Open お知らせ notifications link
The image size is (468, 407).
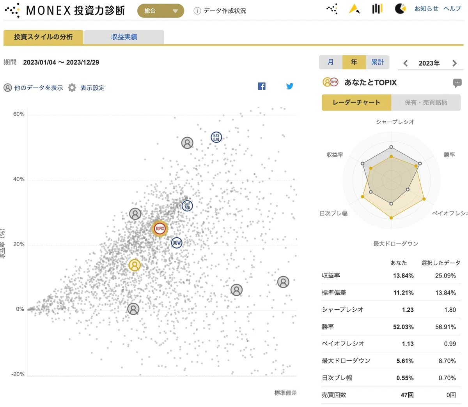pyautogui.click(x=426, y=9)
